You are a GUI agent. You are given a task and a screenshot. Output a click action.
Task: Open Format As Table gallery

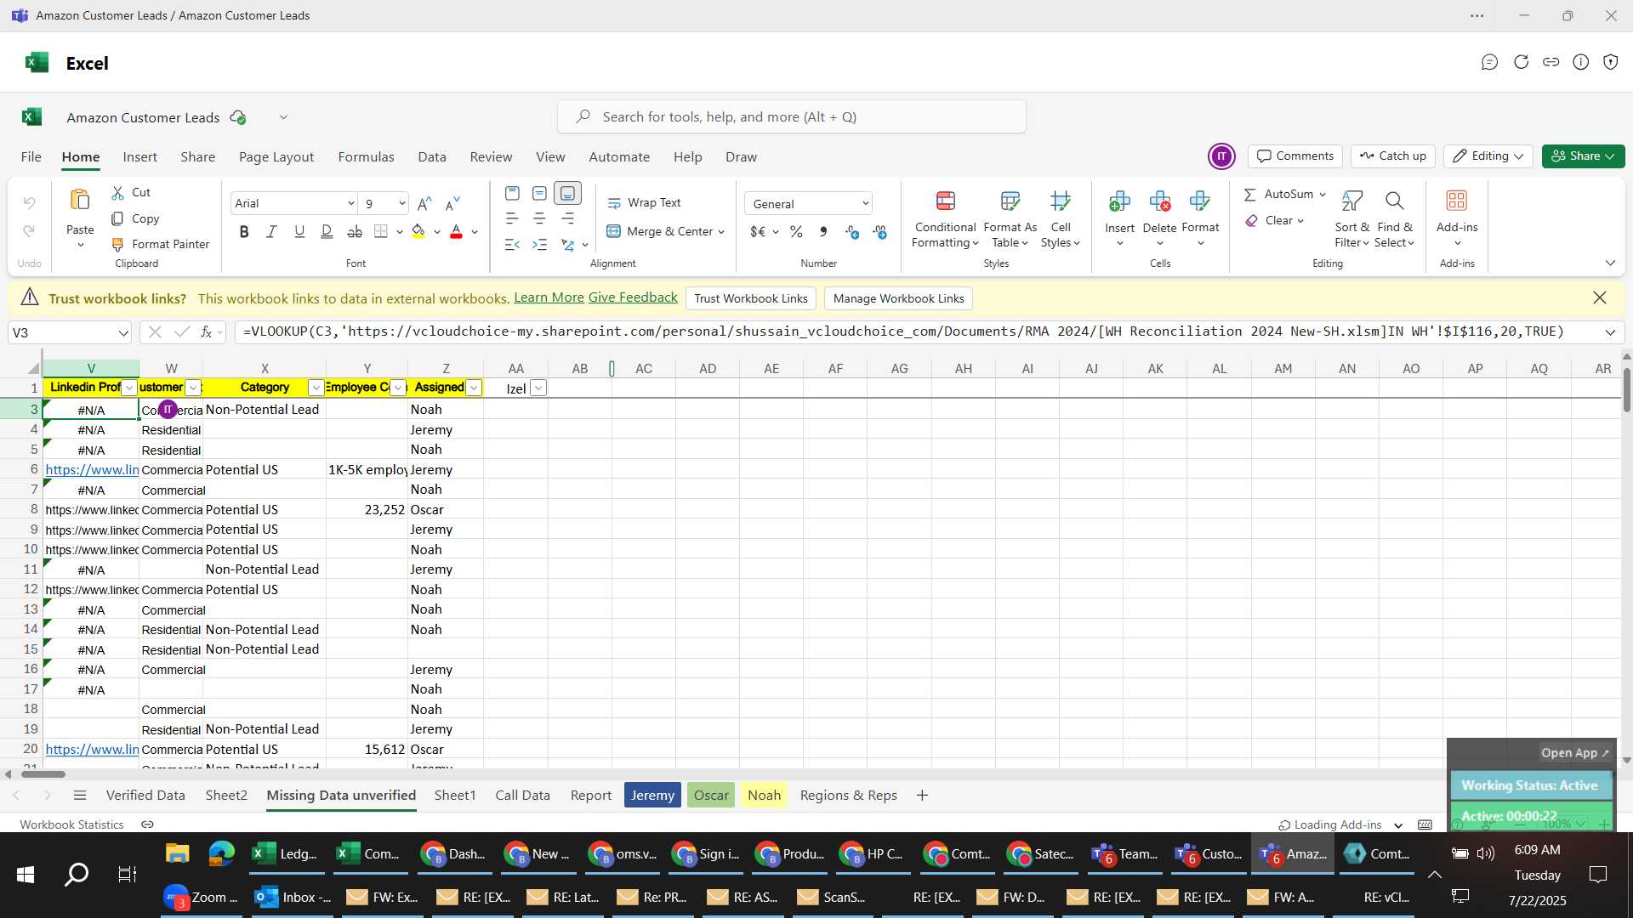click(1010, 219)
